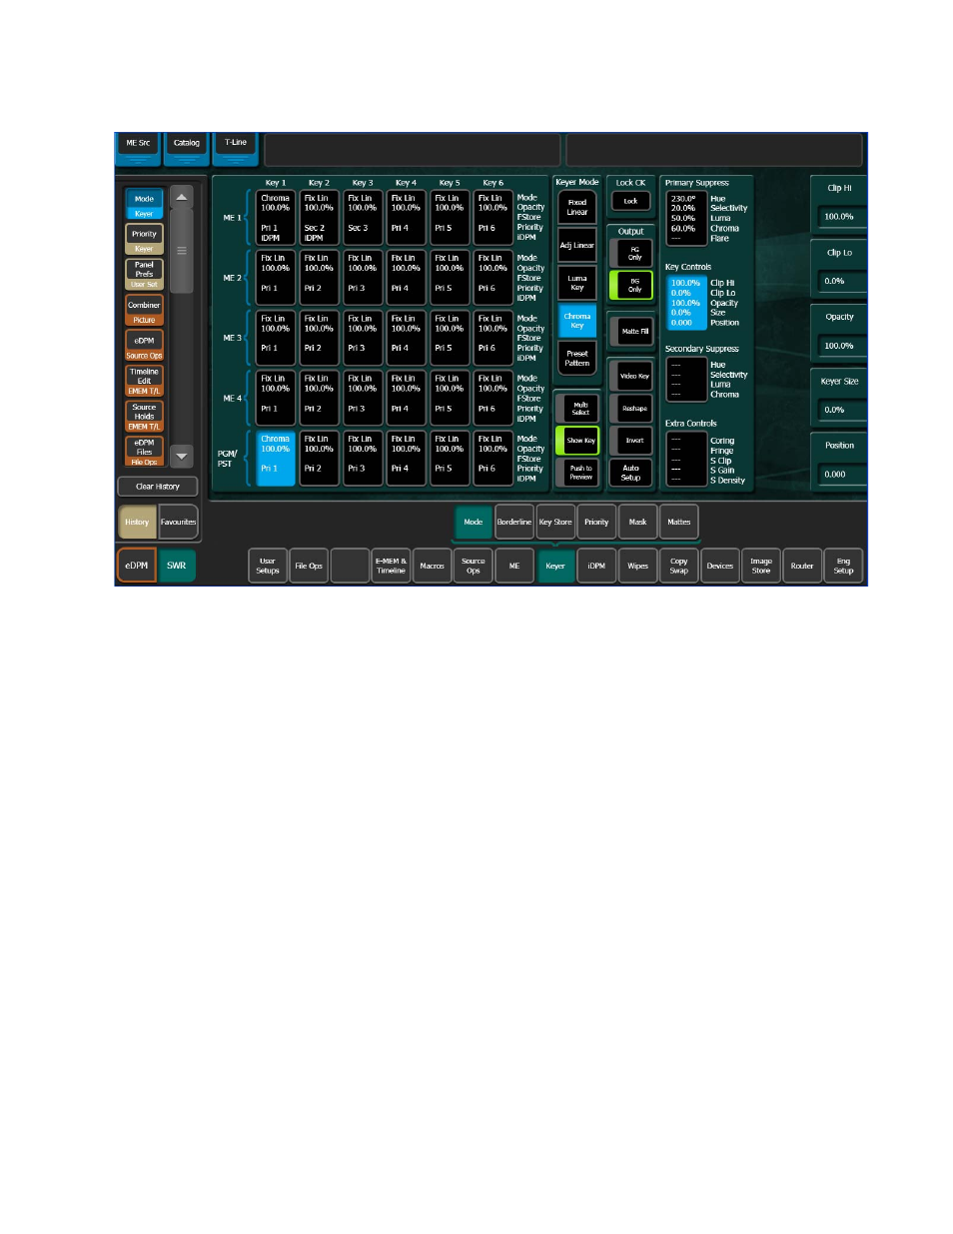Select the PGM/PST Key 1 Chroma cell

point(276,459)
